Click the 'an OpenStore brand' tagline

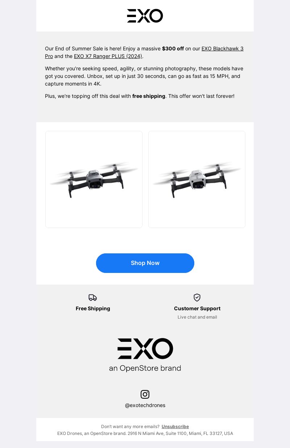pyautogui.click(x=145, y=368)
